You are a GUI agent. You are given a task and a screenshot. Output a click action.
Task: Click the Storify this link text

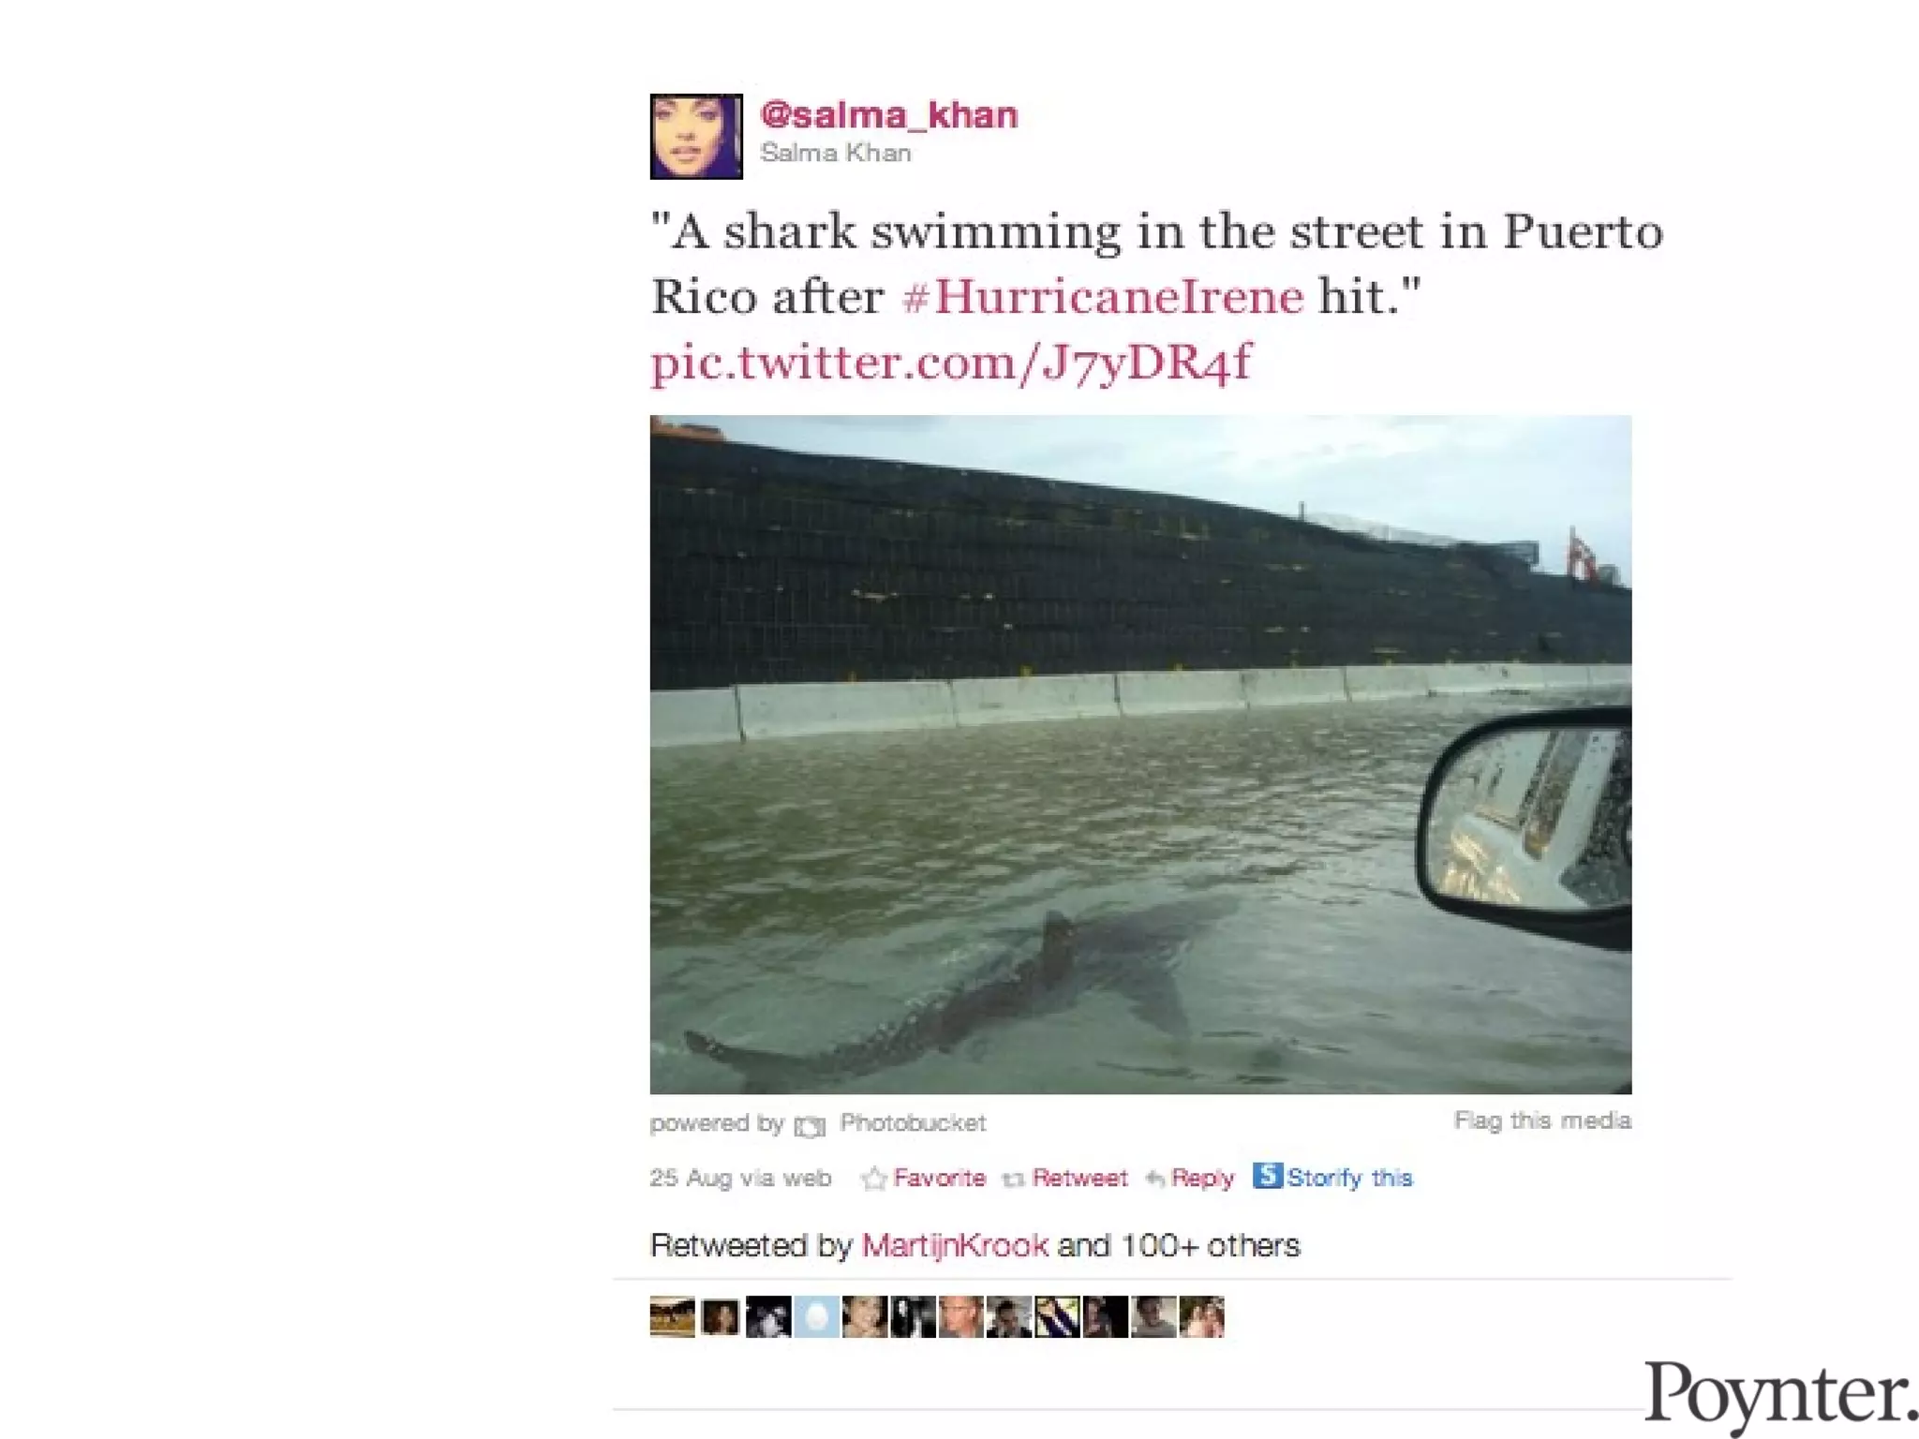1349,1178
